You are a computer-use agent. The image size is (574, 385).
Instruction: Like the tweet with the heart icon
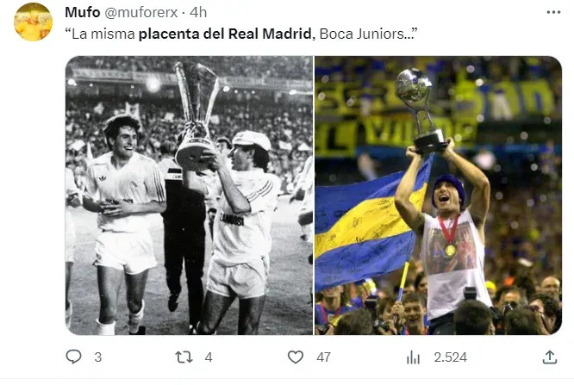coord(296,357)
